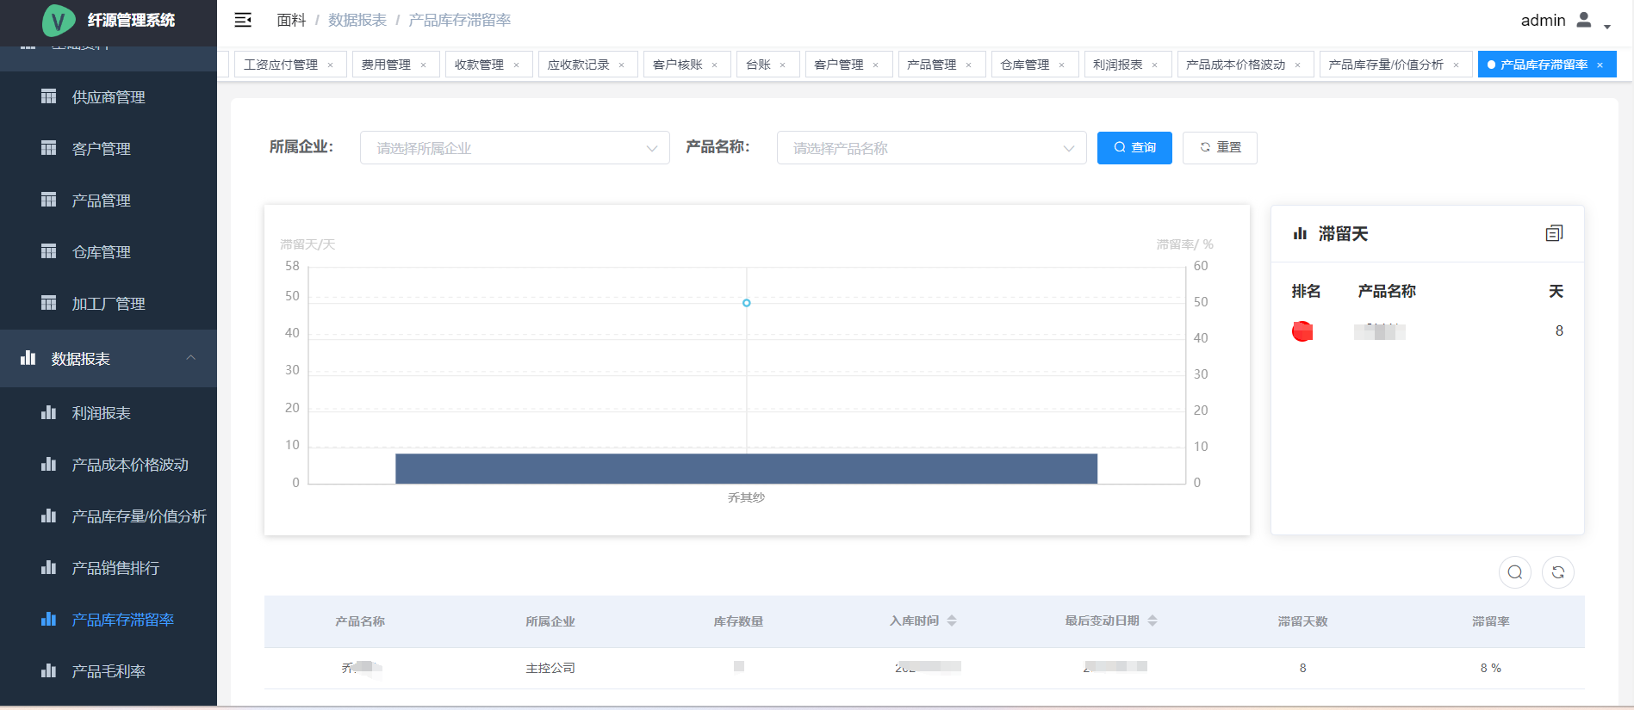Close the 利润报表 tab
The width and height of the screenshot is (1634, 710).
click(1154, 65)
